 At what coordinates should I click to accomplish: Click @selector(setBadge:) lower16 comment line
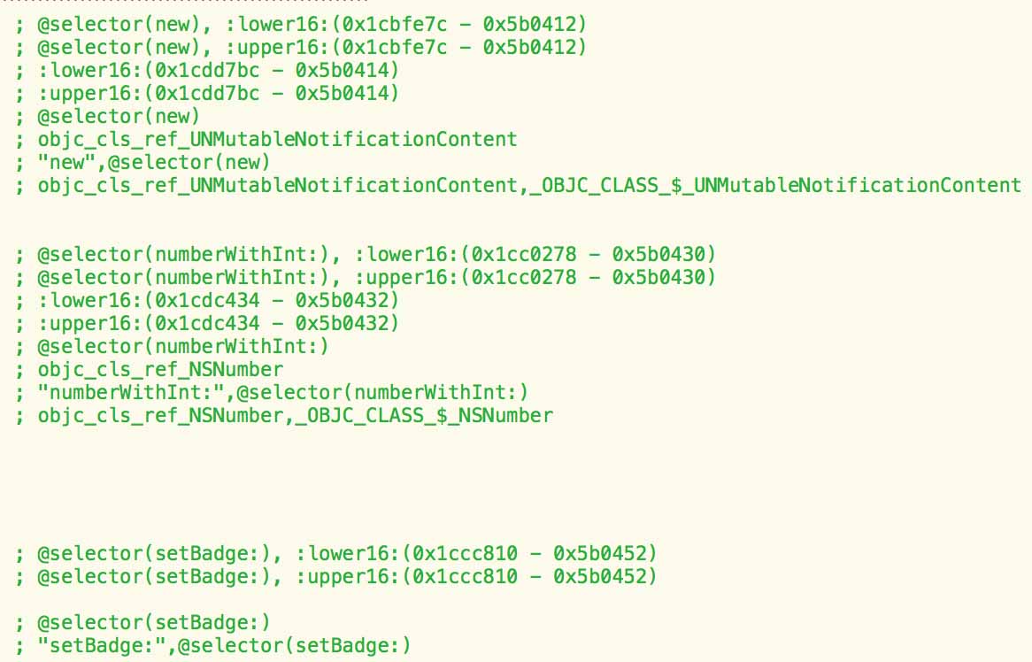click(x=336, y=553)
